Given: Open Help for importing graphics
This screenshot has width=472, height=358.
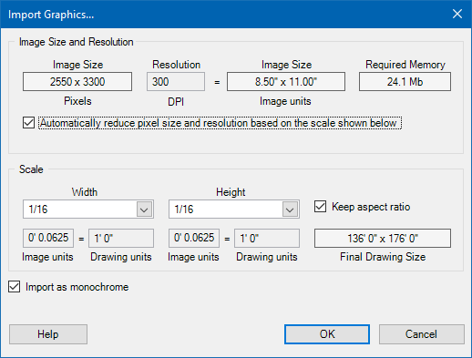Looking at the screenshot, I should tap(48, 334).
